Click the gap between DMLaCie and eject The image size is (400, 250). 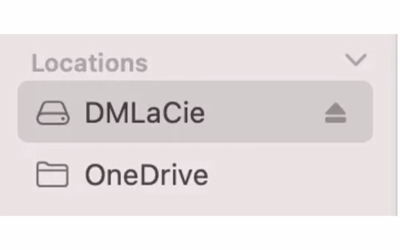pyautogui.click(x=265, y=113)
